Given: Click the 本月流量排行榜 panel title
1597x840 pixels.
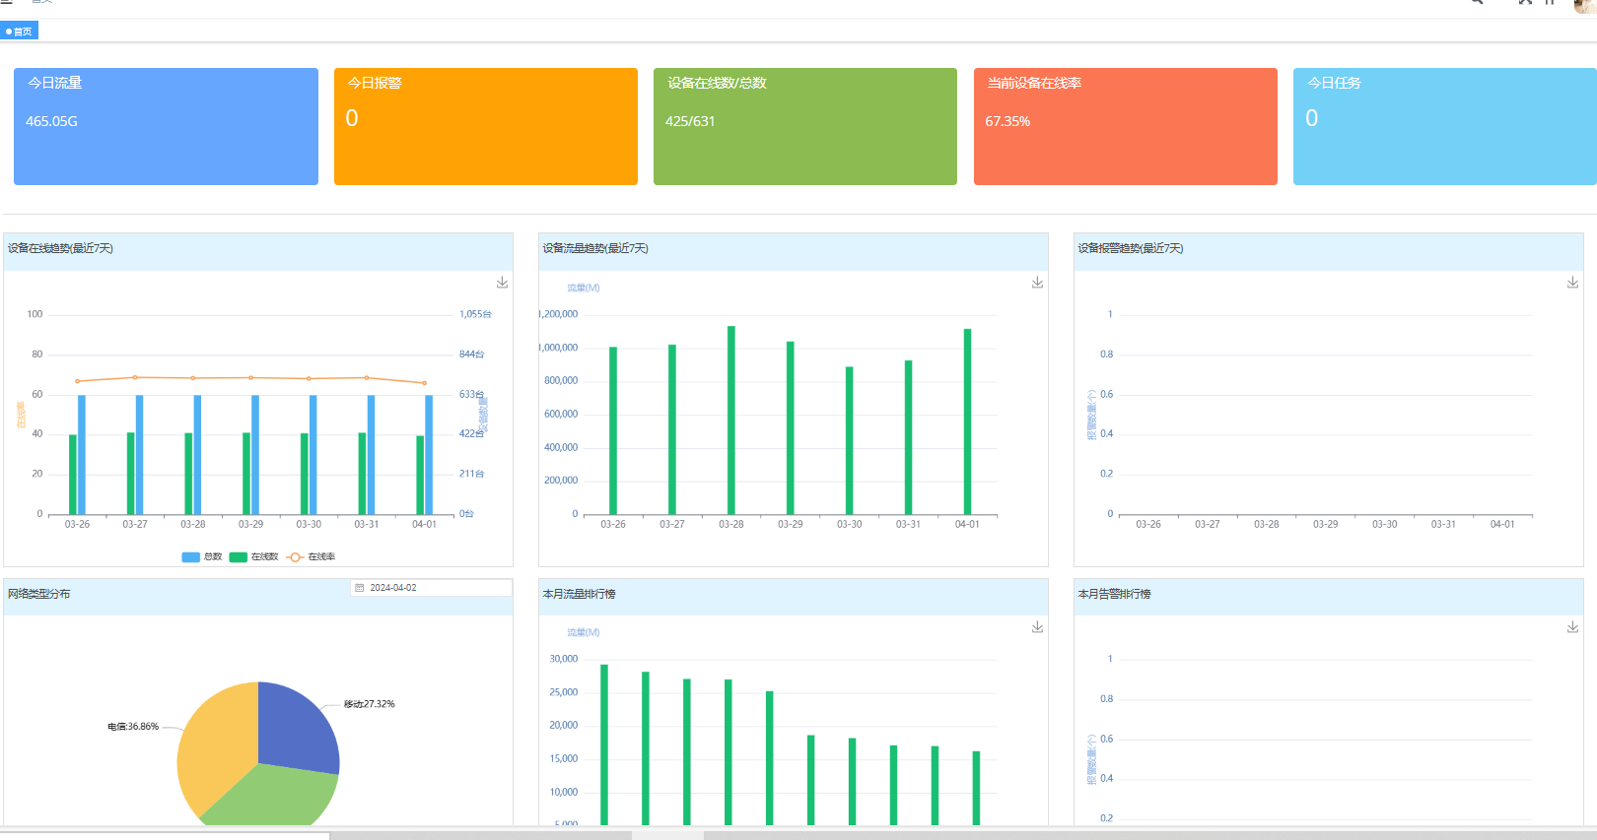Looking at the screenshot, I should pyautogui.click(x=580, y=594).
